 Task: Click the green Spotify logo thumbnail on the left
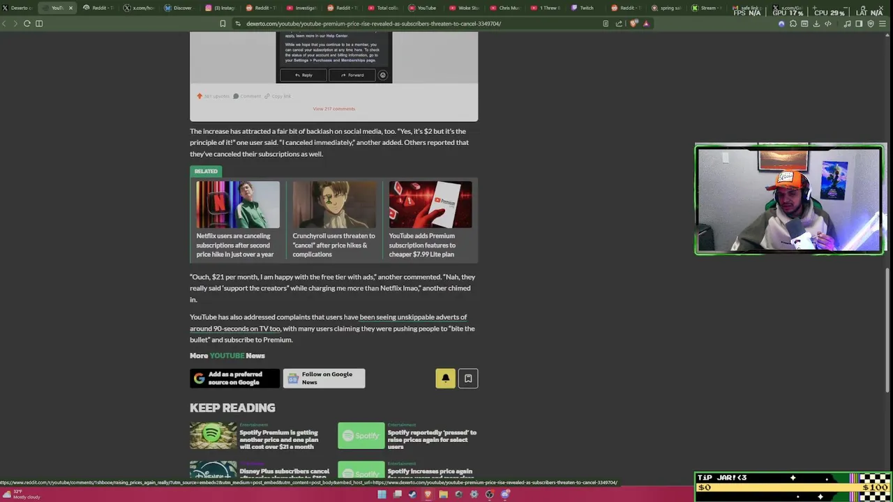[x=213, y=436]
